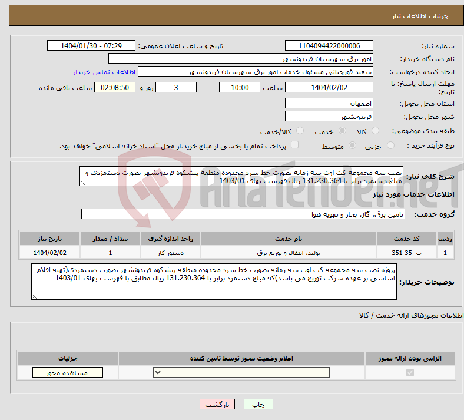Click the اعلام وضعیت مجوز توسط تامین کننده header
464x420 pixels.
pos(241,358)
